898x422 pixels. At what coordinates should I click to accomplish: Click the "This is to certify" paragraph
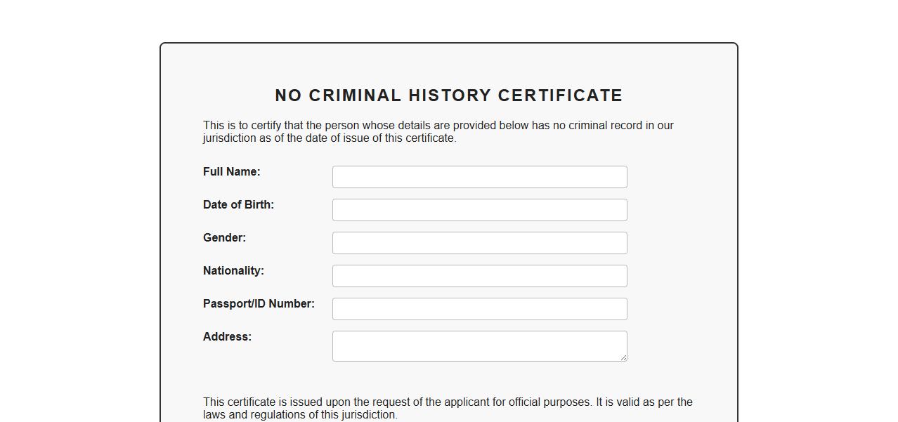(x=438, y=132)
